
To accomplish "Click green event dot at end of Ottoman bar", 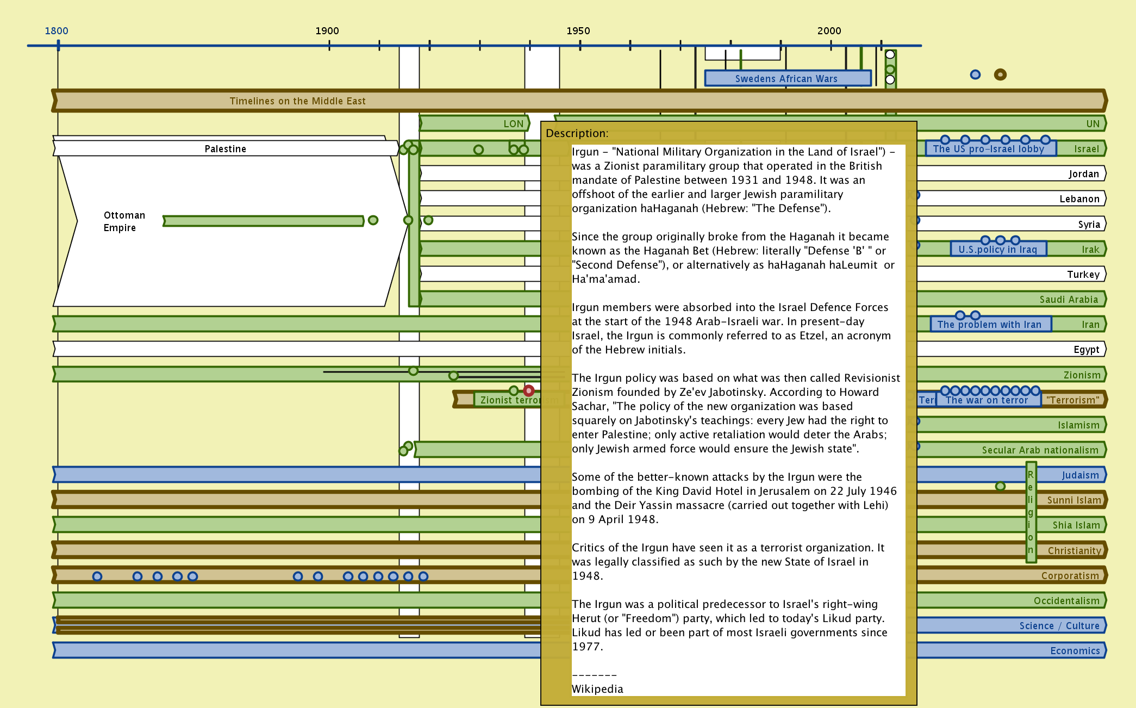I will [x=373, y=220].
